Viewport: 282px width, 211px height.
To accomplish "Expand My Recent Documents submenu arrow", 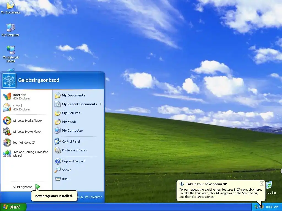I will click(x=101, y=104).
